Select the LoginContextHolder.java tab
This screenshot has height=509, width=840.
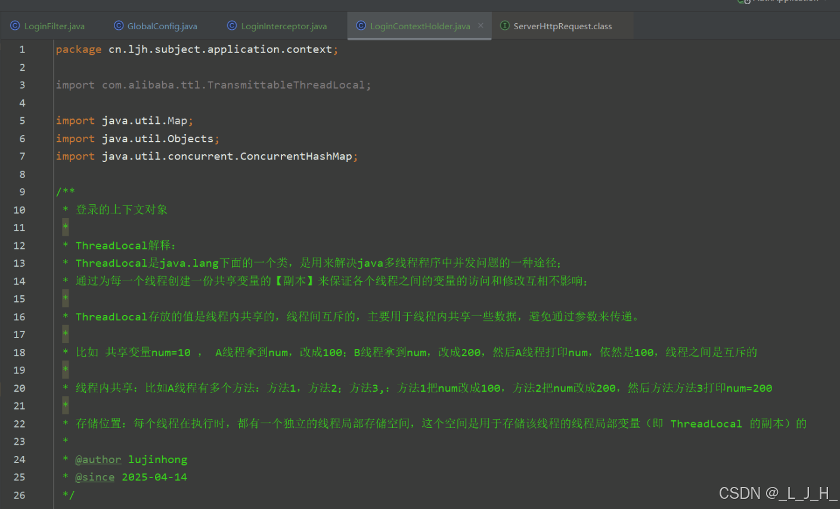420,26
